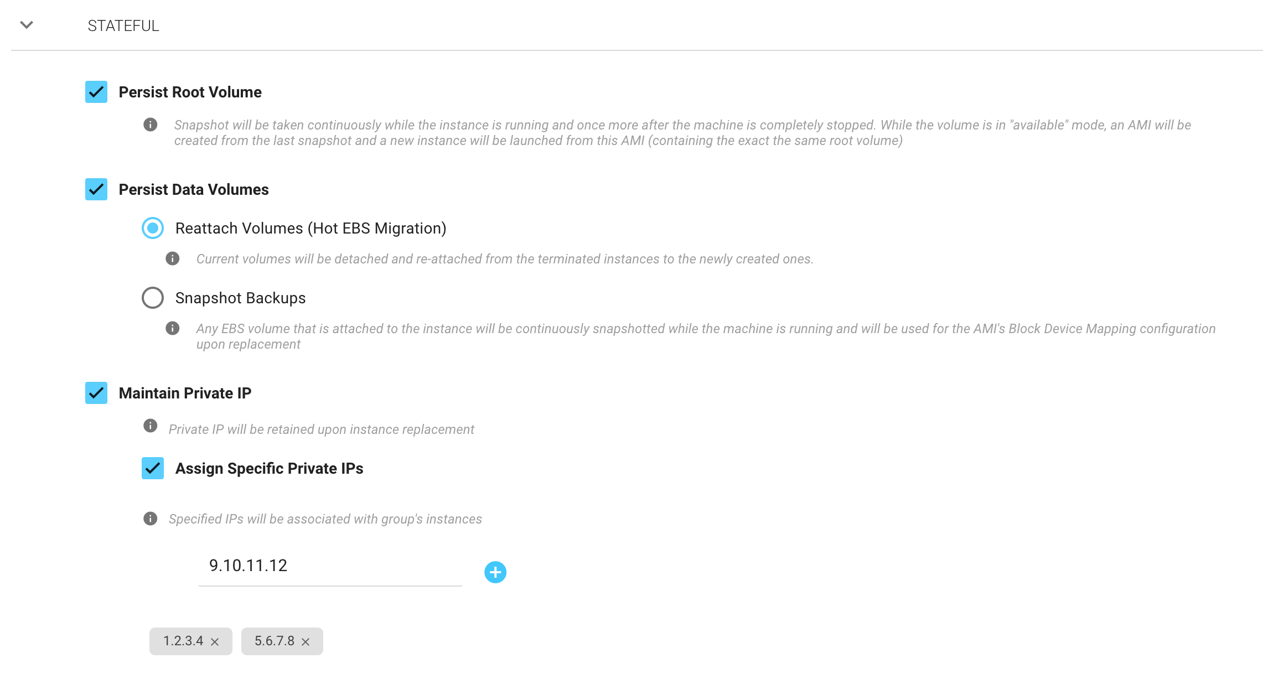Image resolution: width=1263 pixels, height=684 pixels.
Task: Toggle the Persist Data Volumes checkbox
Action: (96, 189)
